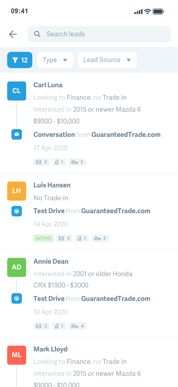This screenshot has width=178, height=387.
Task: Click the search magnifier icon in the search bar
Action: [38, 34]
